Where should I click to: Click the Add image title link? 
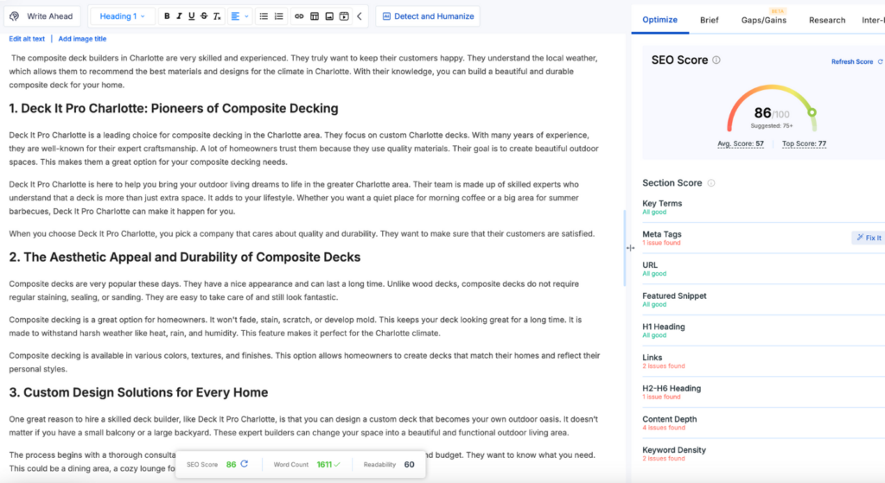coord(82,39)
